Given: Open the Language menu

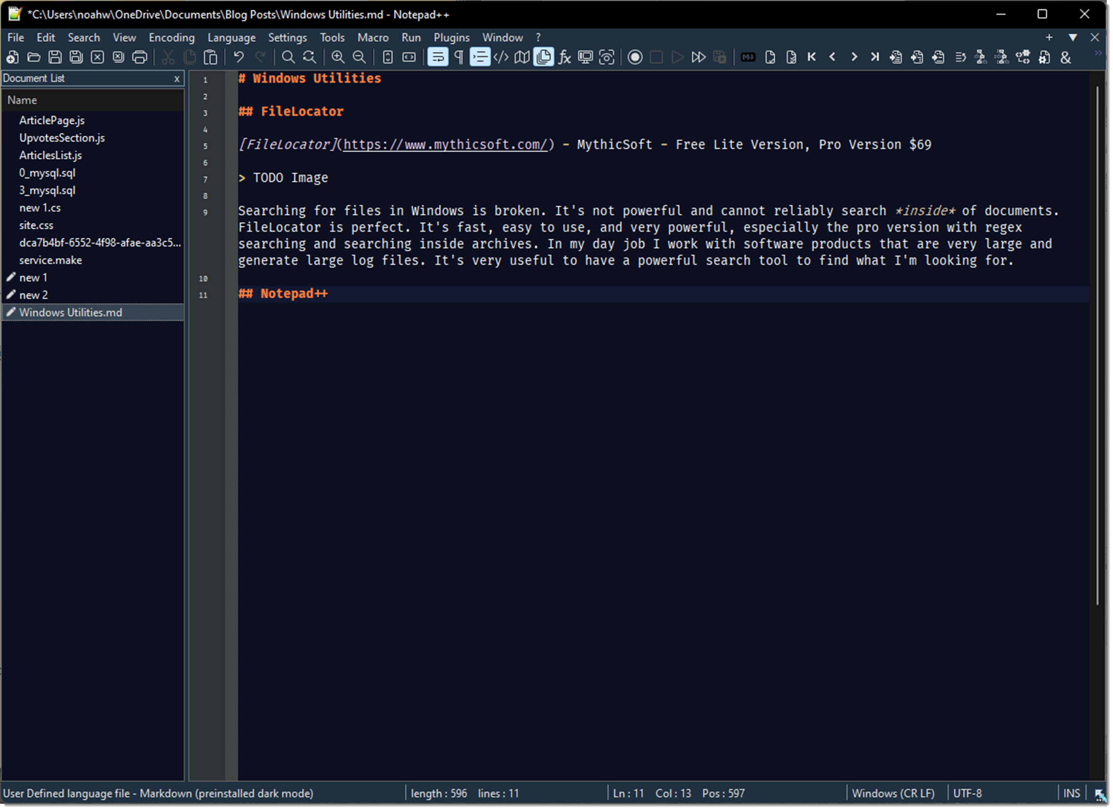Looking at the screenshot, I should [231, 37].
